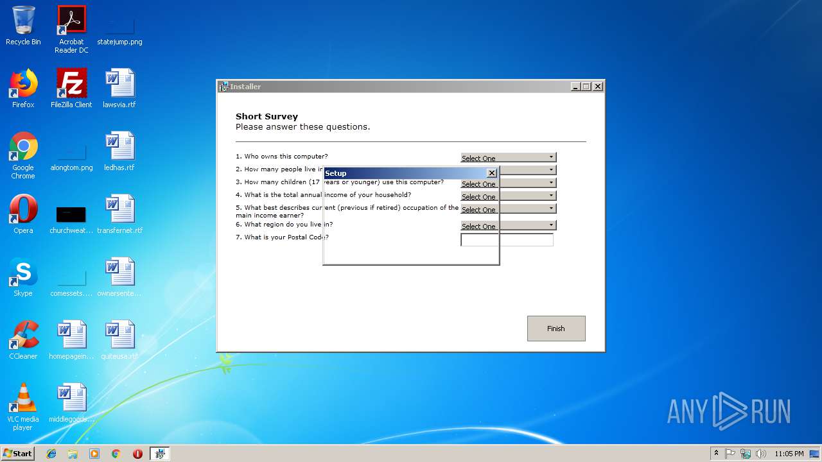
Task: Select the homepagein document icon
Action: [71, 341]
